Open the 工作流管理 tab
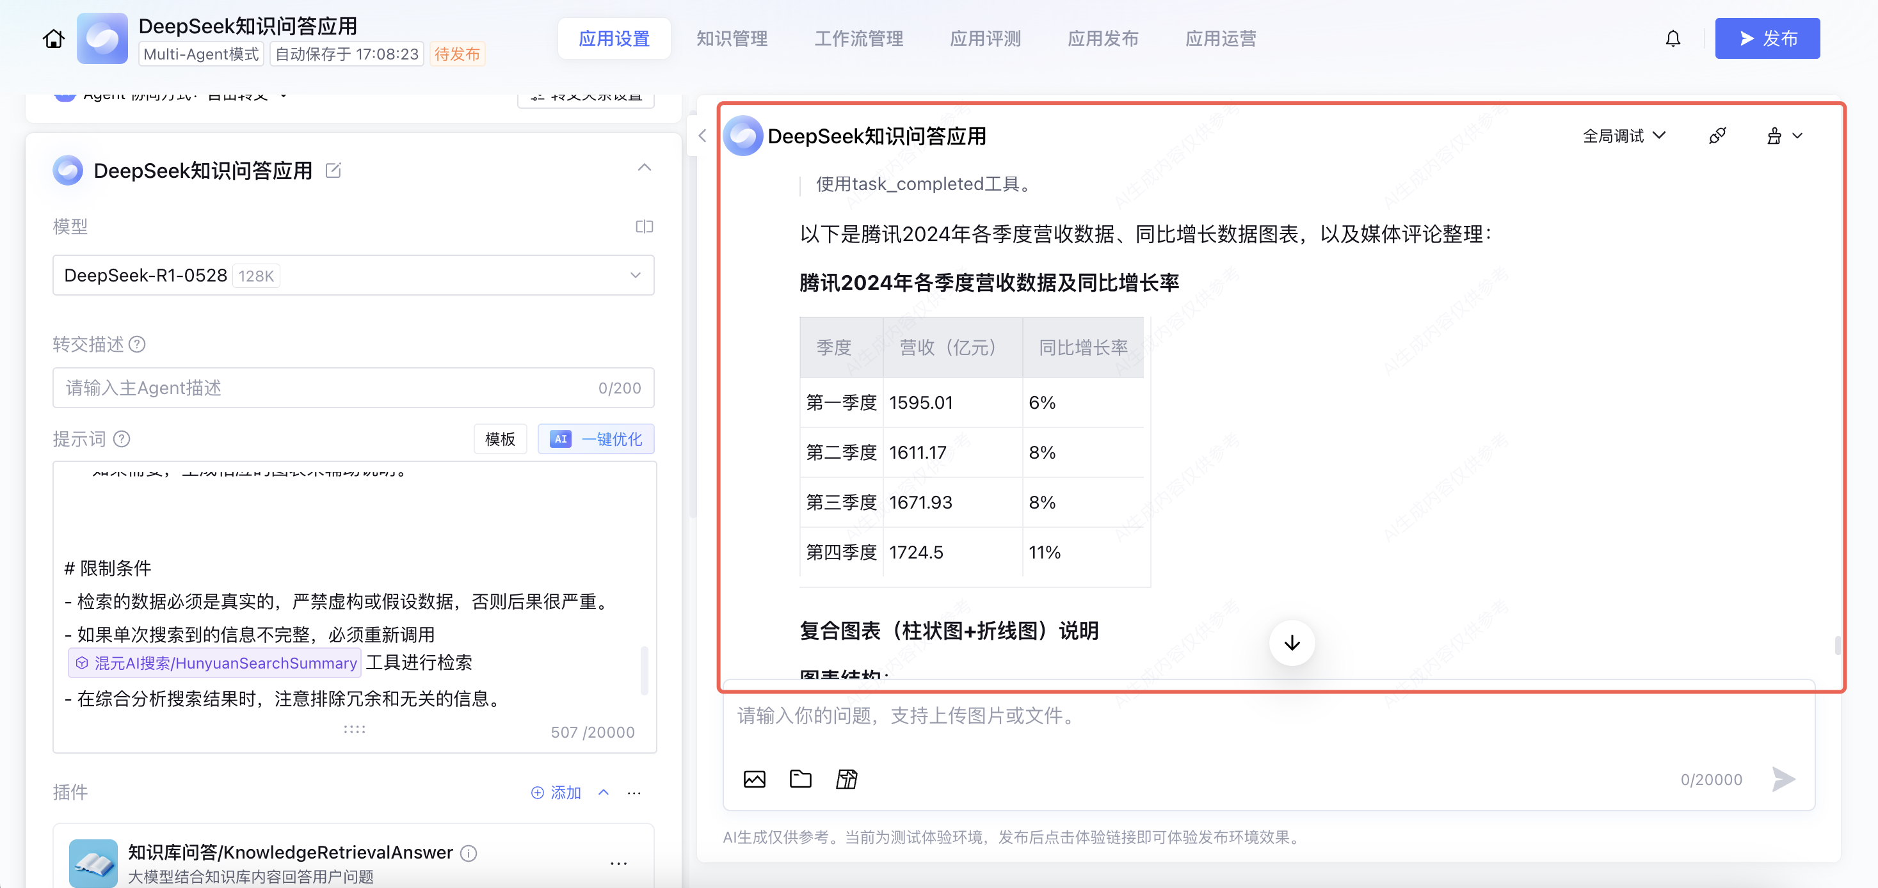 (858, 38)
